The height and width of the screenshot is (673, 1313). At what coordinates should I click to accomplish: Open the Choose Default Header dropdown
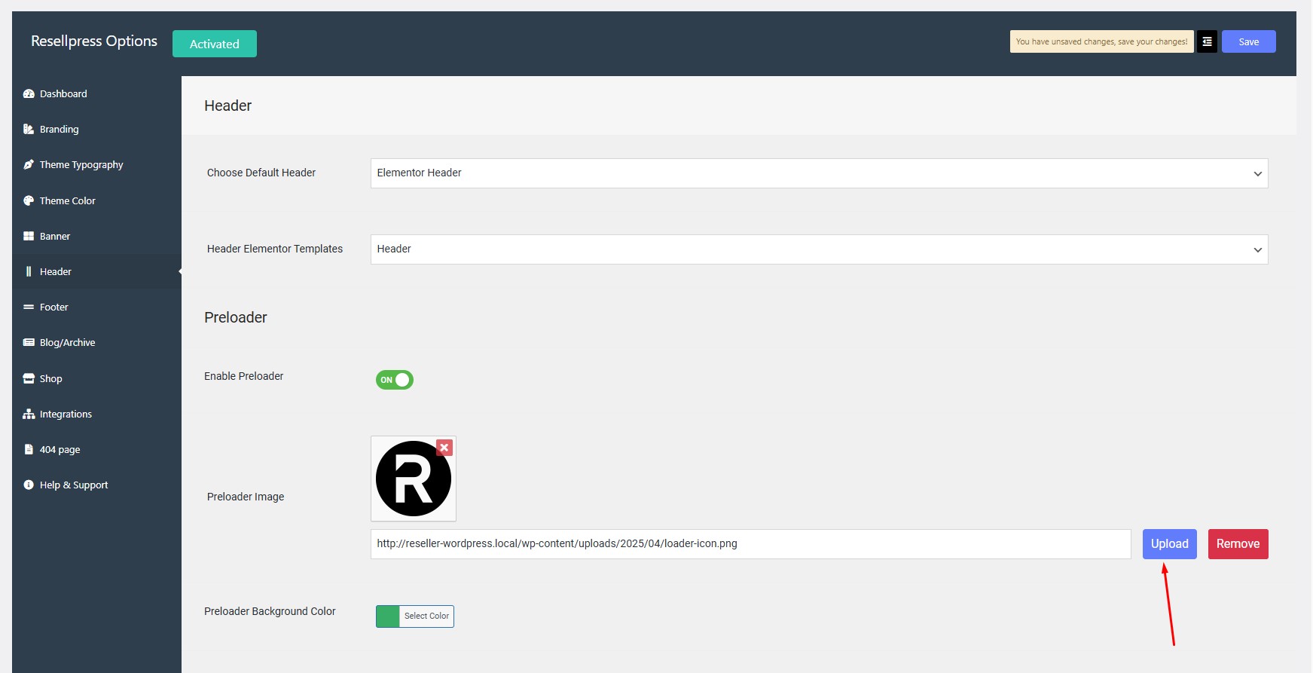coord(819,173)
